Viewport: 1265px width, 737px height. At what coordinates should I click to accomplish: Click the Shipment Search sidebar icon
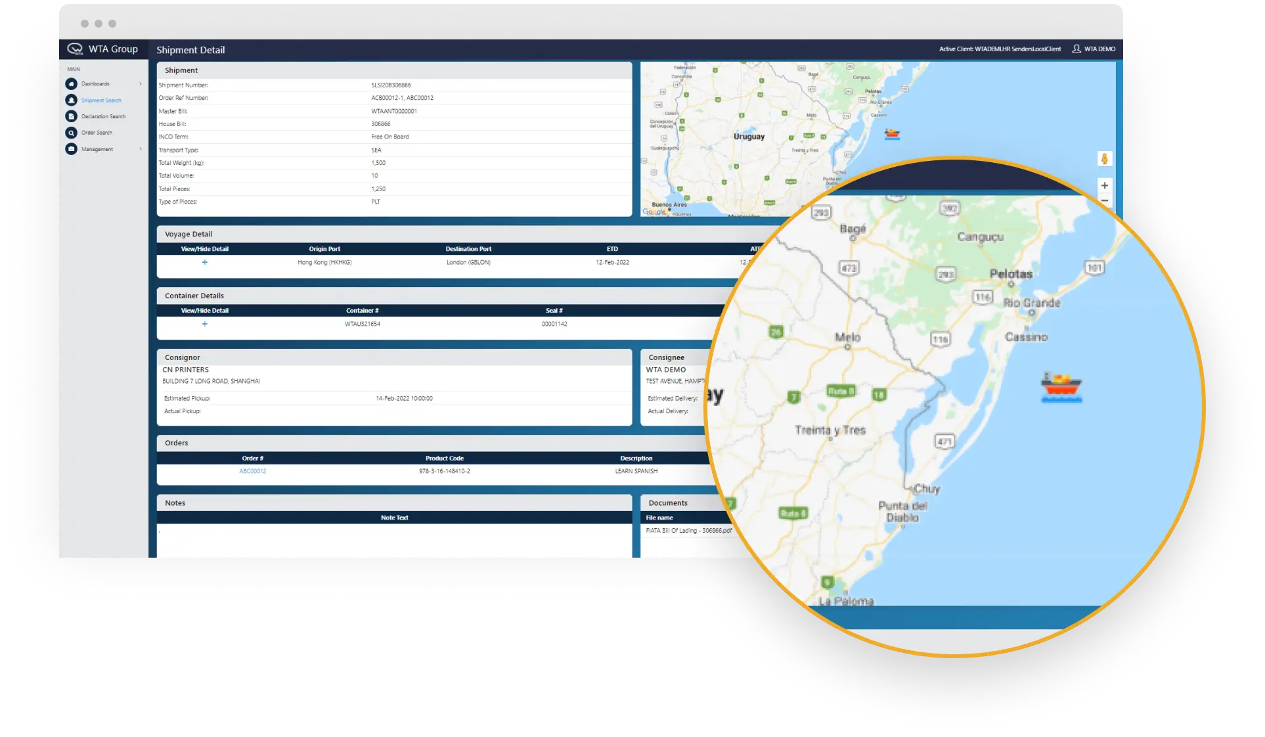pos(71,100)
